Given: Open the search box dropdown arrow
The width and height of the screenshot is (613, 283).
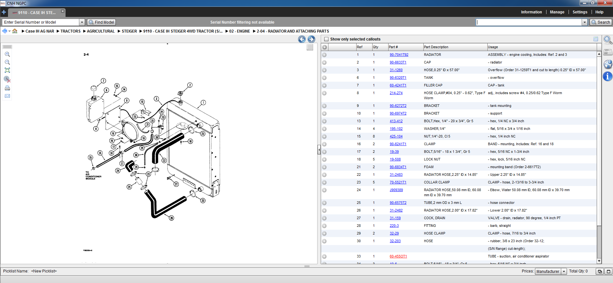Looking at the screenshot, I should click(585, 22).
